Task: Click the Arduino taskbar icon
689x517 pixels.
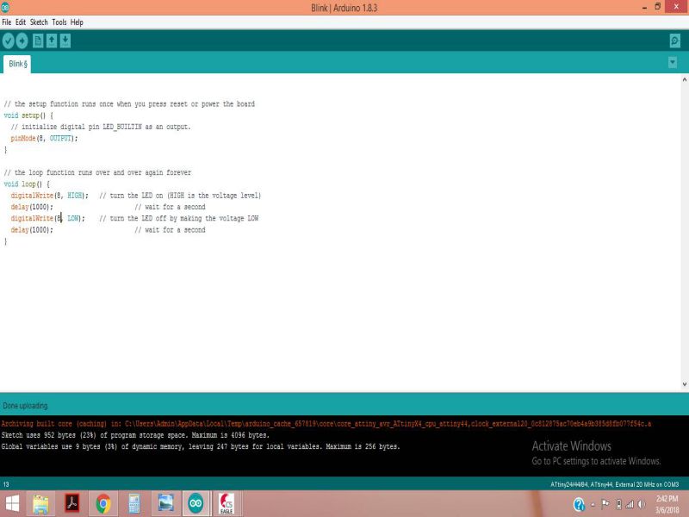Action: [x=196, y=503]
